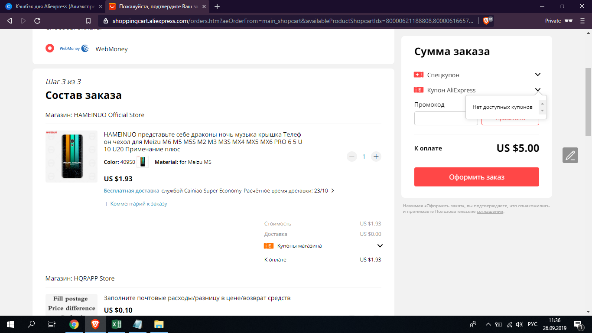Image resolution: width=592 pixels, height=333 pixels.
Task: Click the Магазин: HAMEINUO Official Store label
Action: [95, 115]
